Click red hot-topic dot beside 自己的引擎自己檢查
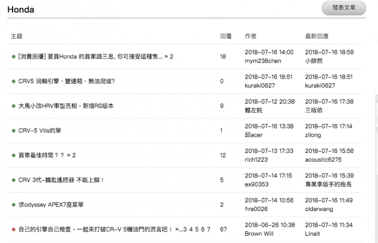The image size is (378, 243). pos(14,229)
